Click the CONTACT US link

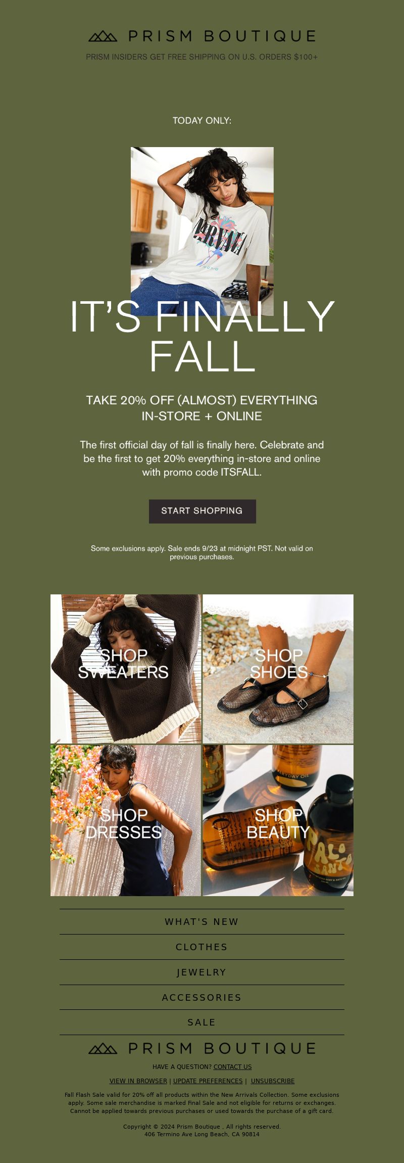[x=232, y=1066]
